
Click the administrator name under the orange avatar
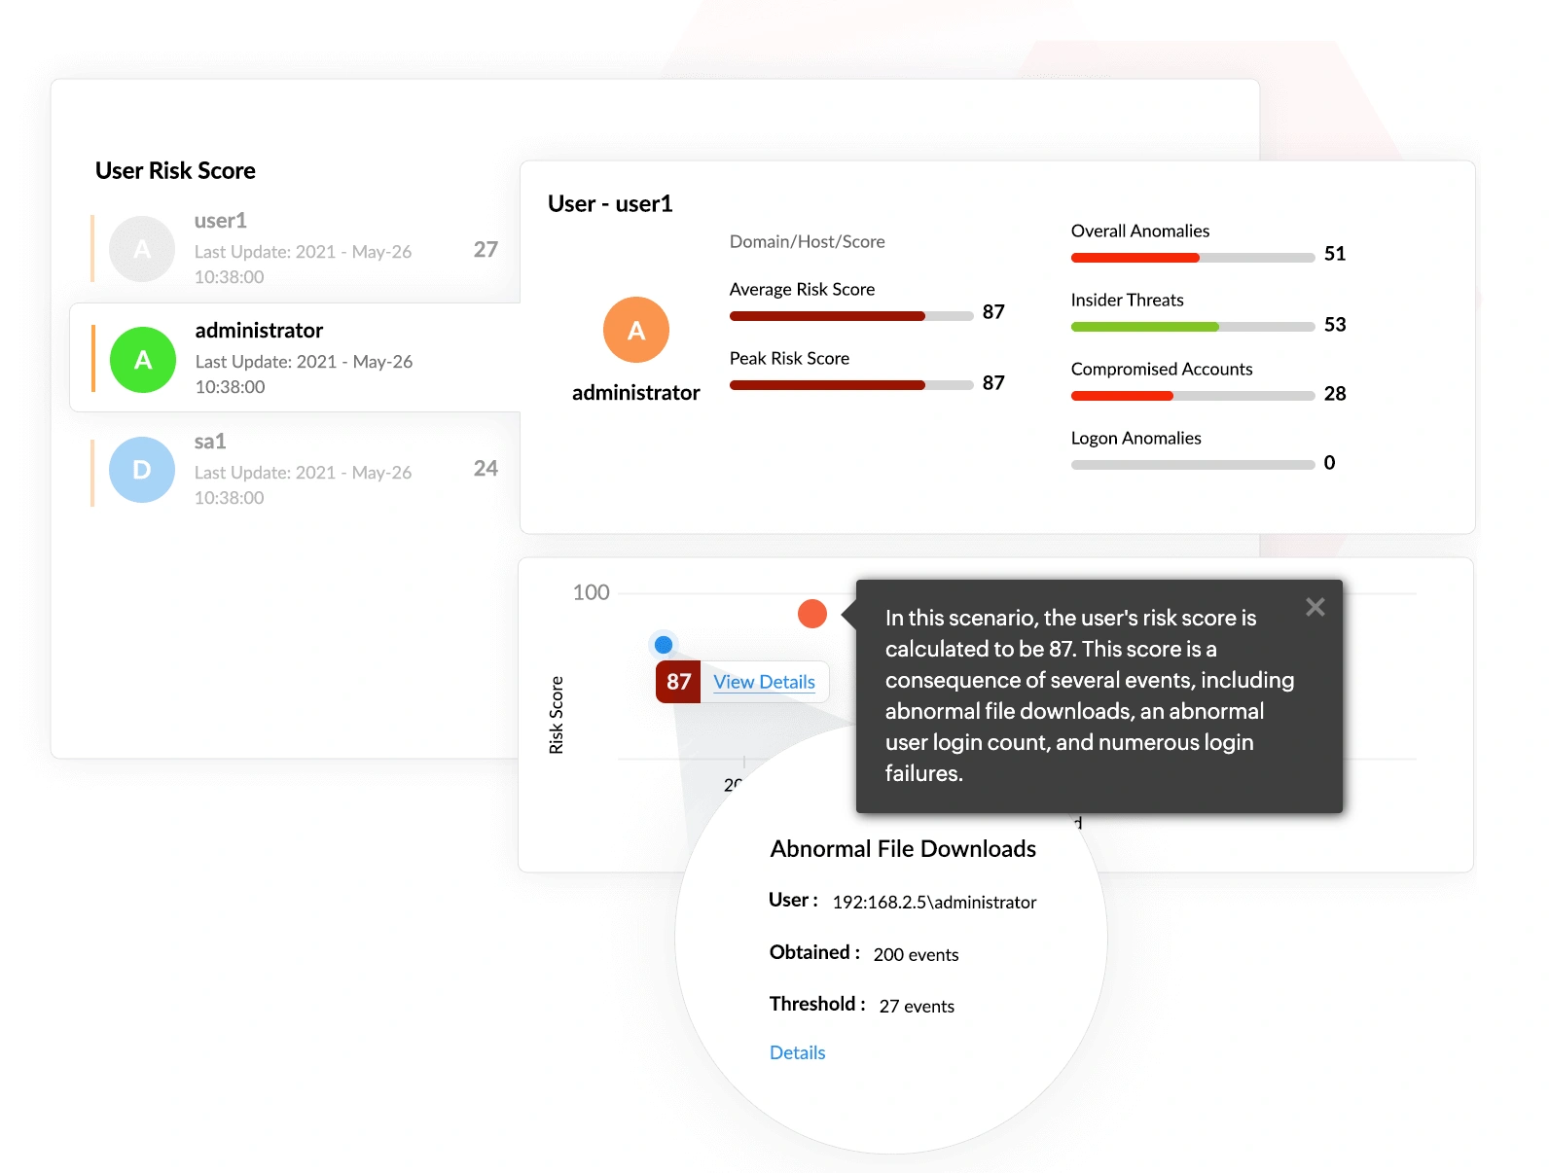point(636,392)
